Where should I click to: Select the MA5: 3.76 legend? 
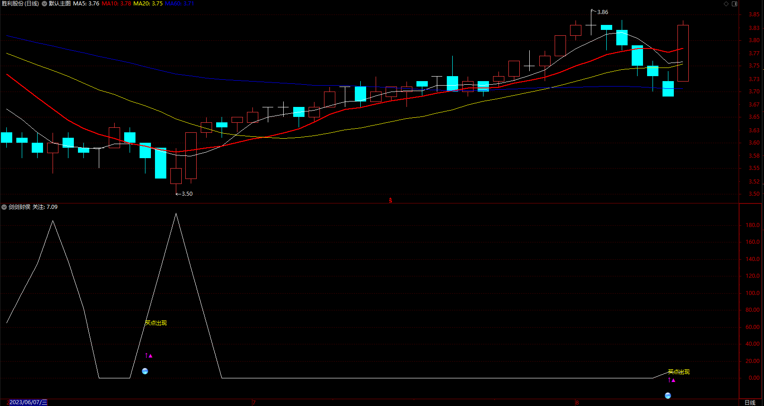pos(86,4)
